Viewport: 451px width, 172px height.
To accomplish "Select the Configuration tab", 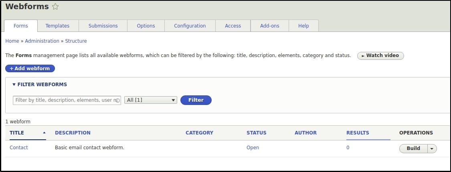I will [190, 26].
